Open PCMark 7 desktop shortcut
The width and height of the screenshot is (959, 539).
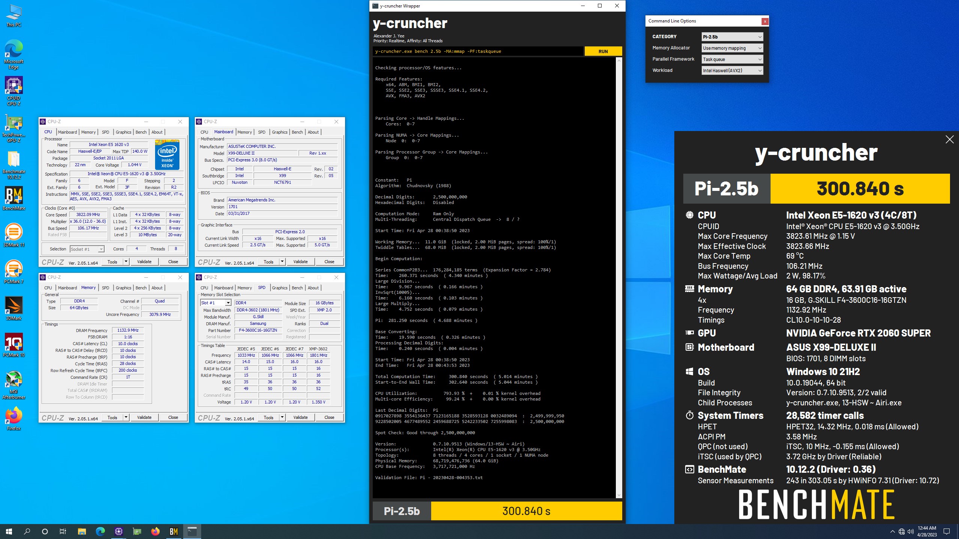tap(14, 272)
